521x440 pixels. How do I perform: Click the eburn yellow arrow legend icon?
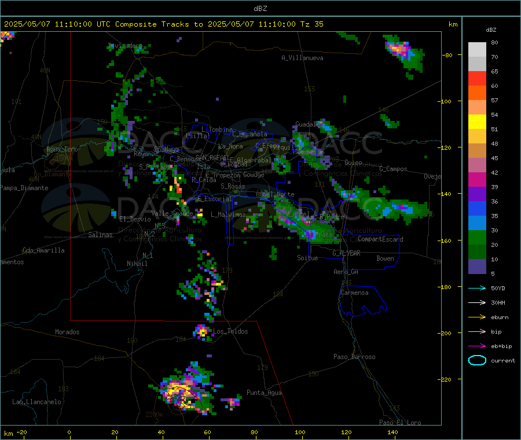tap(477, 317)
